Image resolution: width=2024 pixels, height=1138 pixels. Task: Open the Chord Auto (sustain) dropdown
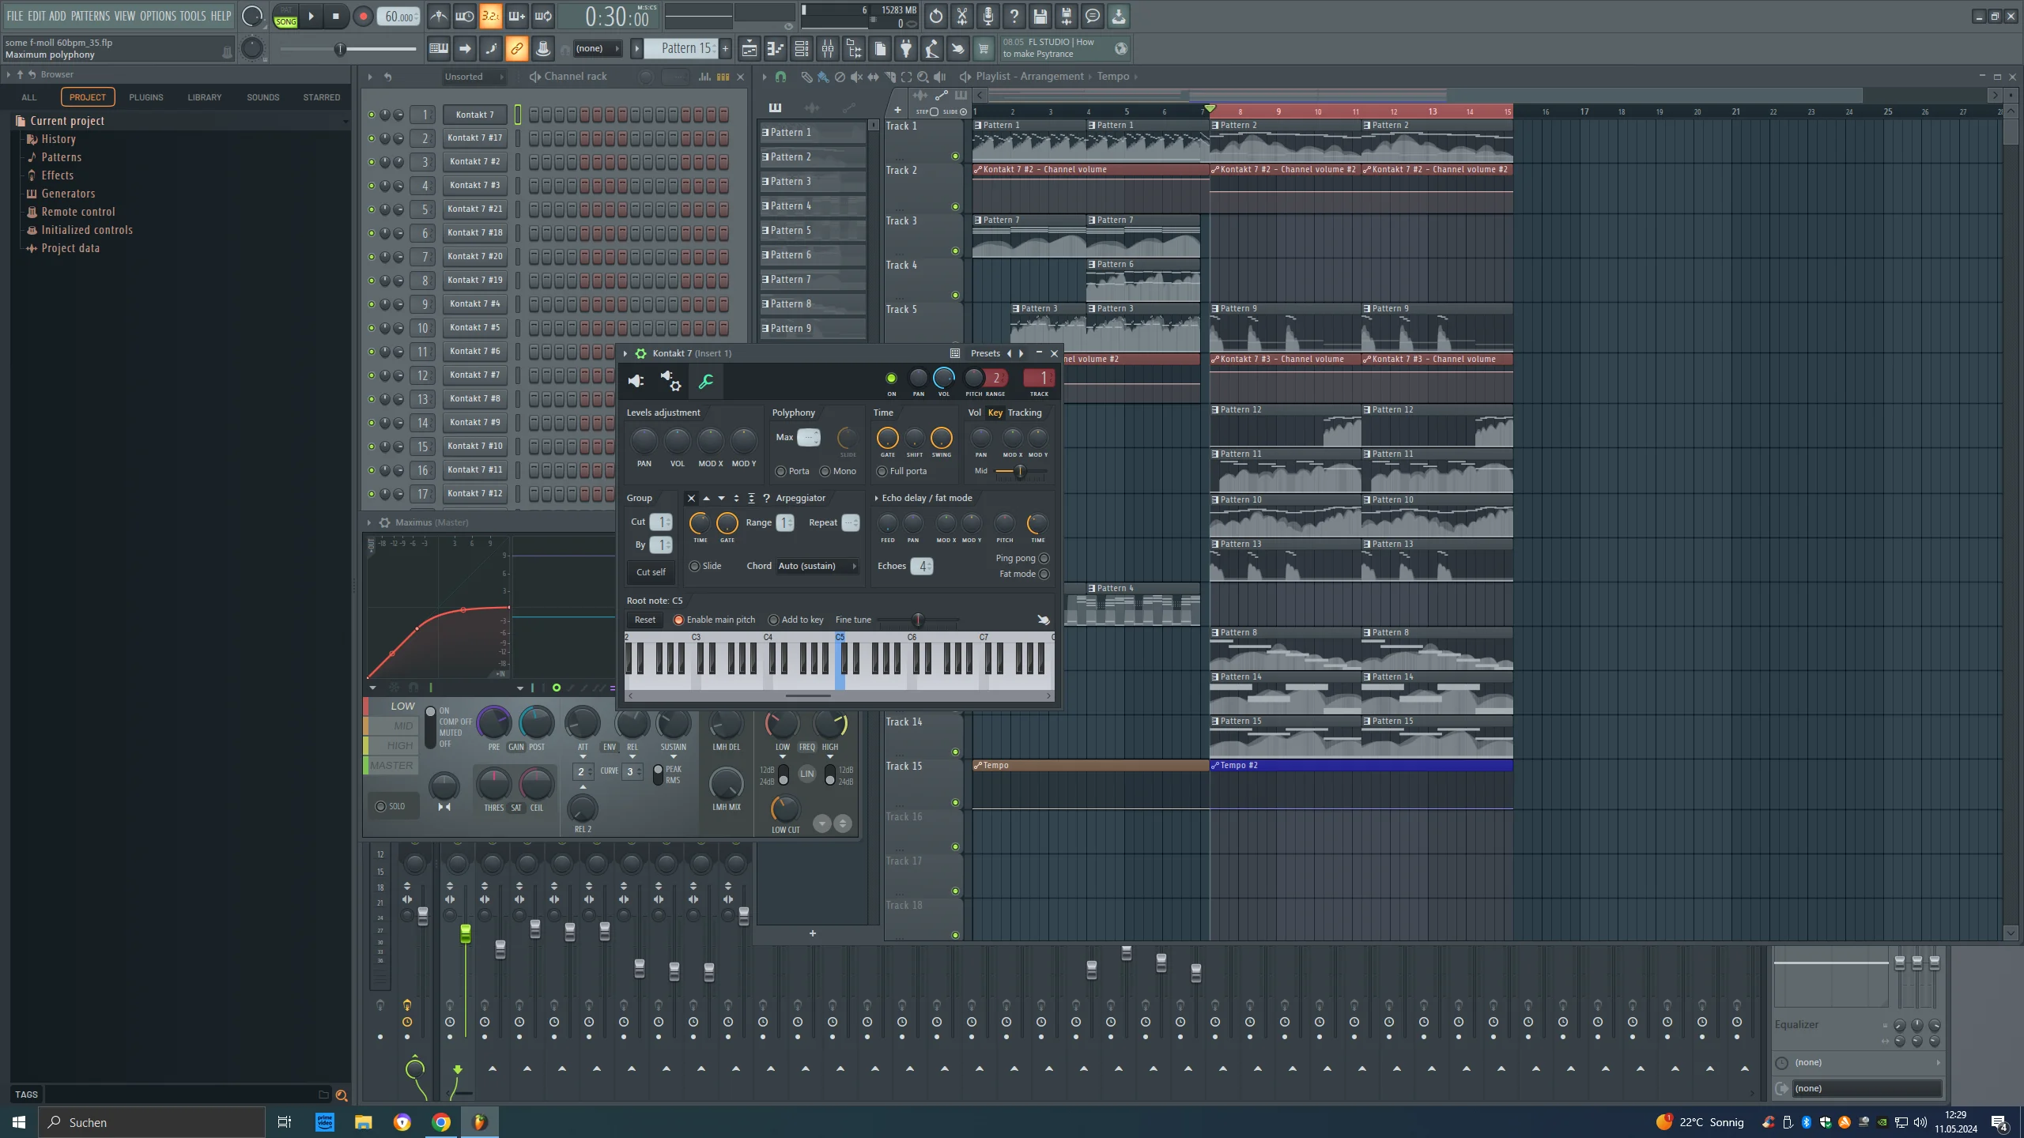(818, 566)
